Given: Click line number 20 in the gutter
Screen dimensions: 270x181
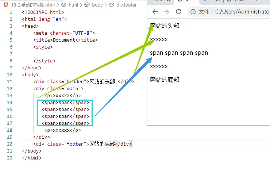Looking at the screenshot, I should coord(9,144).
